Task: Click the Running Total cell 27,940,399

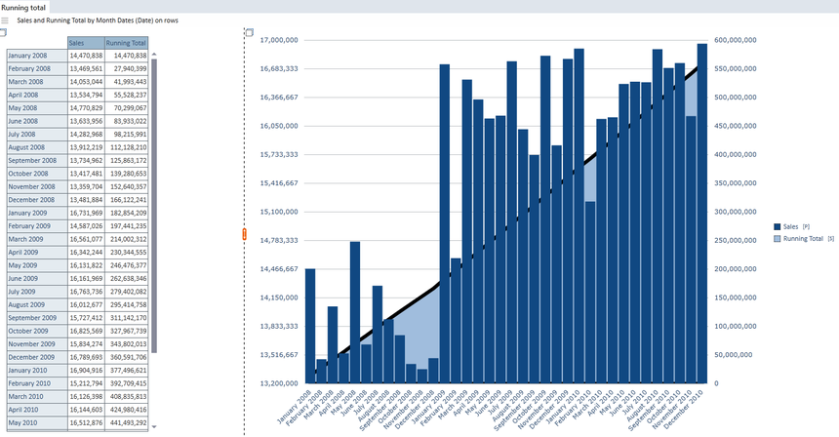Action: pyautogui.click(x=126, y=69)
